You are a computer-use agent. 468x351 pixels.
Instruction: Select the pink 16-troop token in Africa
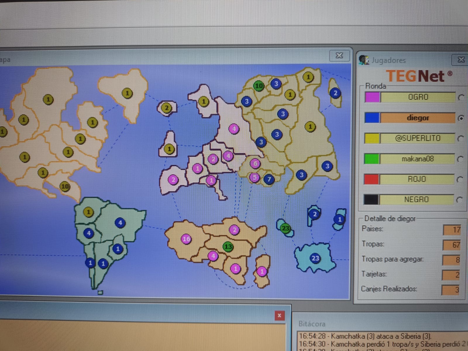pyautogui.click(x=186, y=239)
